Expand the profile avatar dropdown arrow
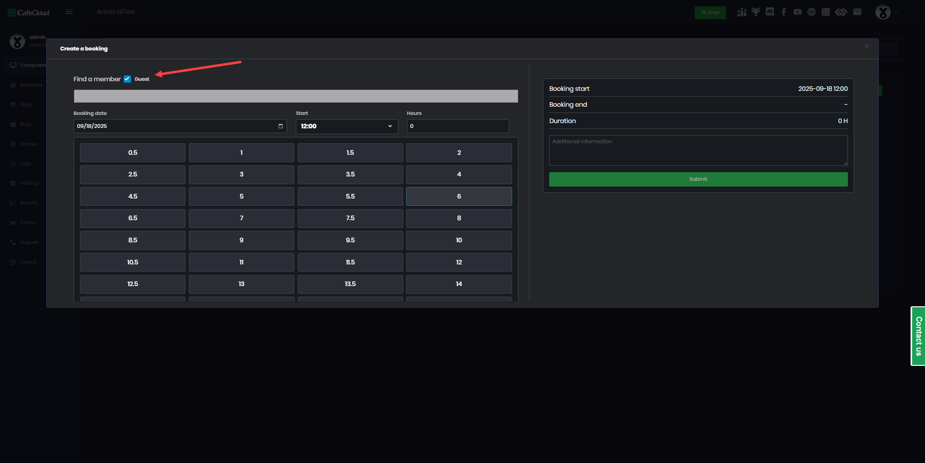The width and height of the screenshot is (925, 463). 896,12
